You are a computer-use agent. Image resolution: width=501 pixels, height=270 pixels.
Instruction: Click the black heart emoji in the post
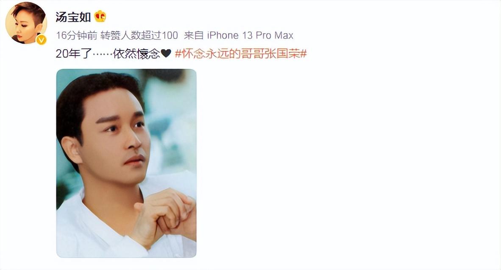(x=166, y=53)
